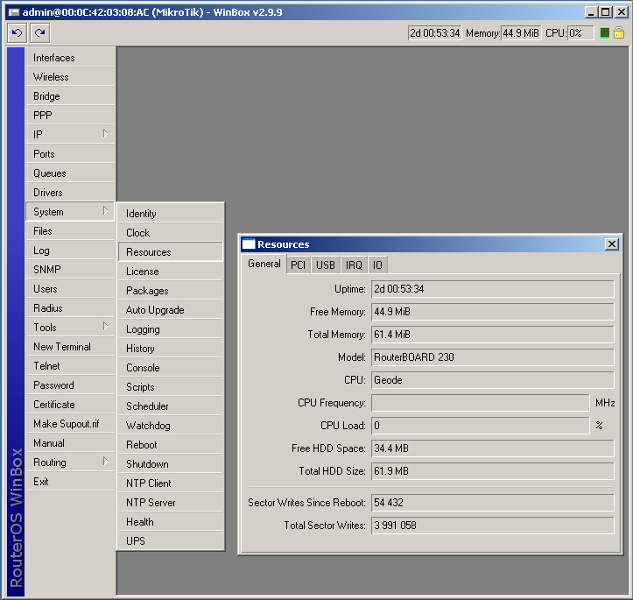Viewport: 633px width, 600px height.
Task: Click the Free HDD Space field
Action: pos(493,448)
